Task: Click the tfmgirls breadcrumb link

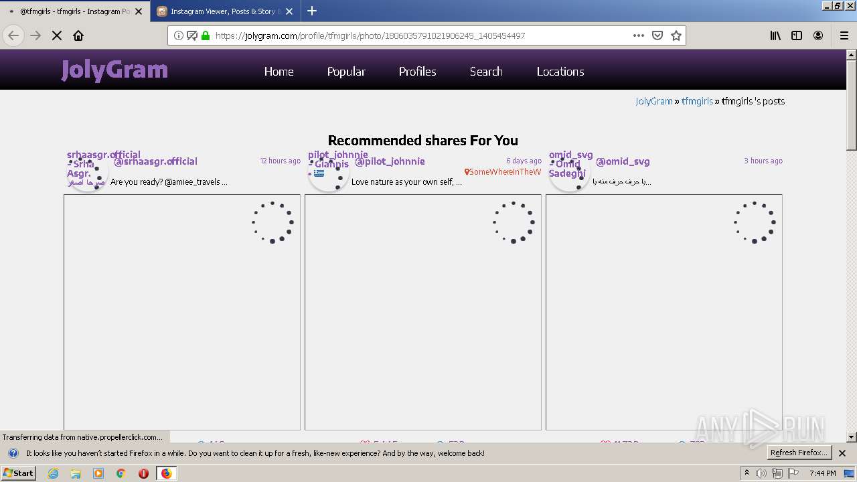Action: (697, 101)
